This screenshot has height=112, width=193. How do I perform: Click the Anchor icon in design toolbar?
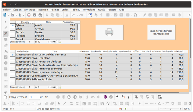point(5,104)
